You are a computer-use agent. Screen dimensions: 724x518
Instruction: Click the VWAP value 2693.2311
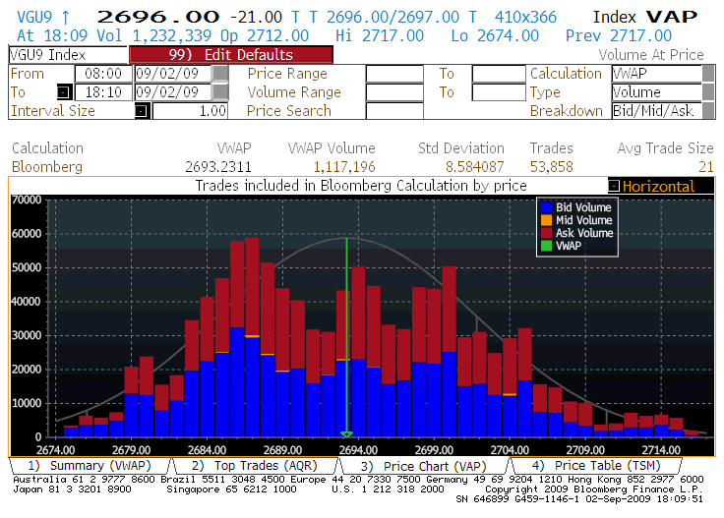[218, 166]
